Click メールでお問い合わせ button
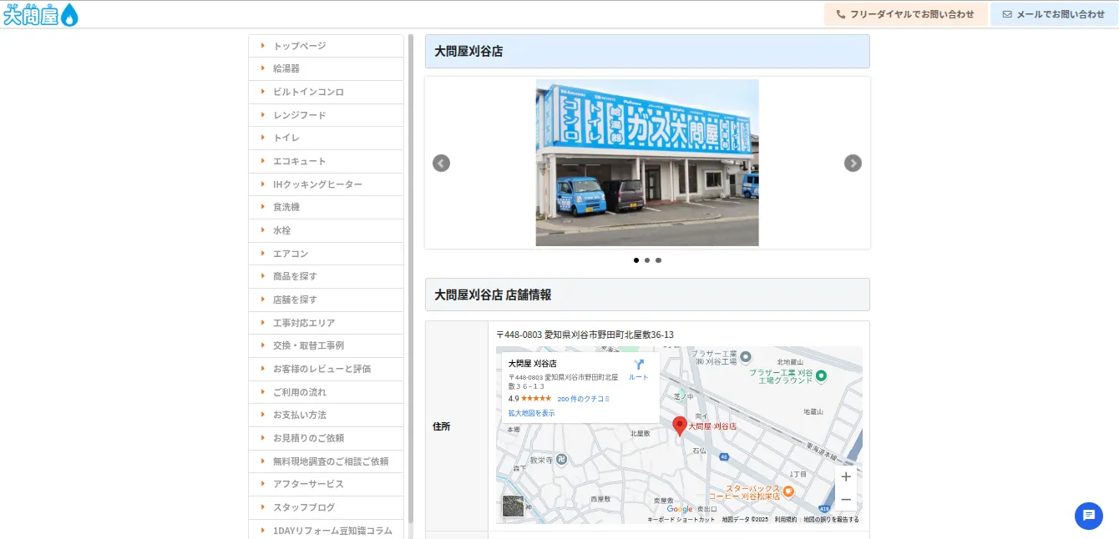 [1054, 14]
